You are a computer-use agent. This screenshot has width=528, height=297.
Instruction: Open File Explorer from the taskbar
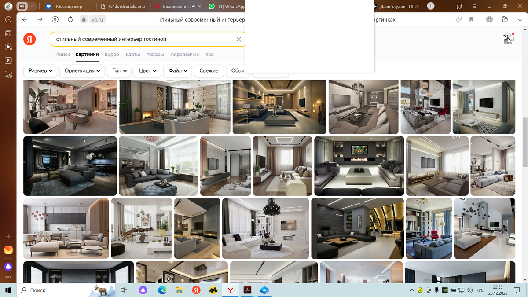179,290
